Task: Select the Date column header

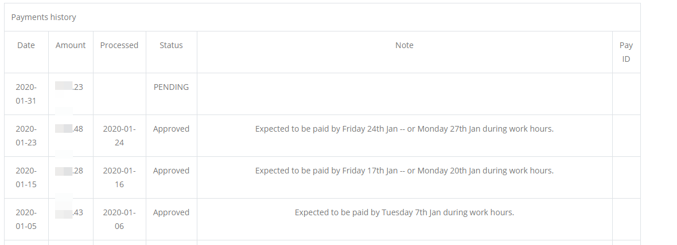Action: point(26,45)
